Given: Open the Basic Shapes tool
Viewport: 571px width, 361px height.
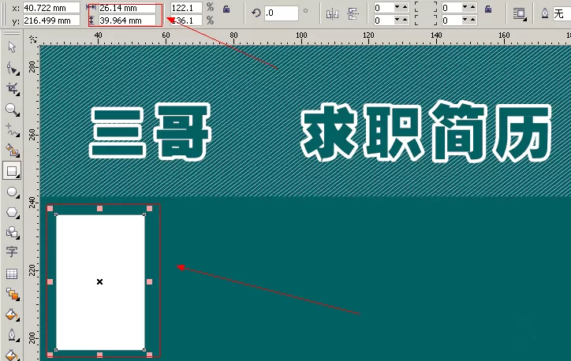Looking at the screenshot, I should tap(12, 233).
